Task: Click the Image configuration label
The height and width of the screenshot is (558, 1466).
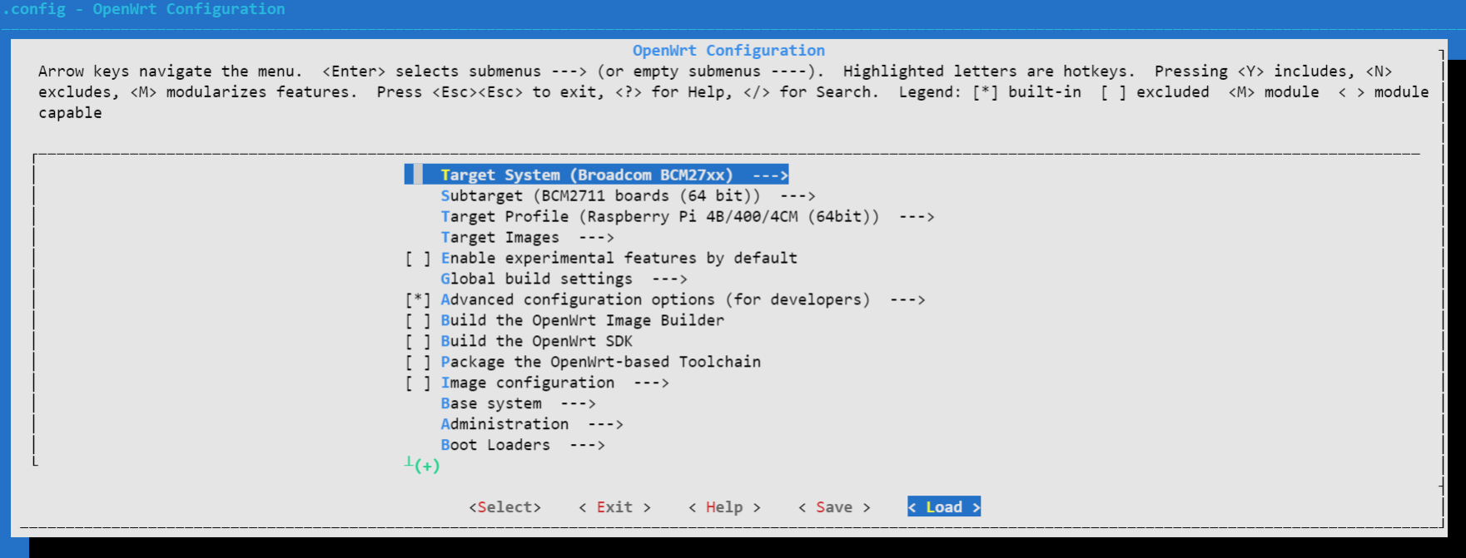Action: pos(527,383)
